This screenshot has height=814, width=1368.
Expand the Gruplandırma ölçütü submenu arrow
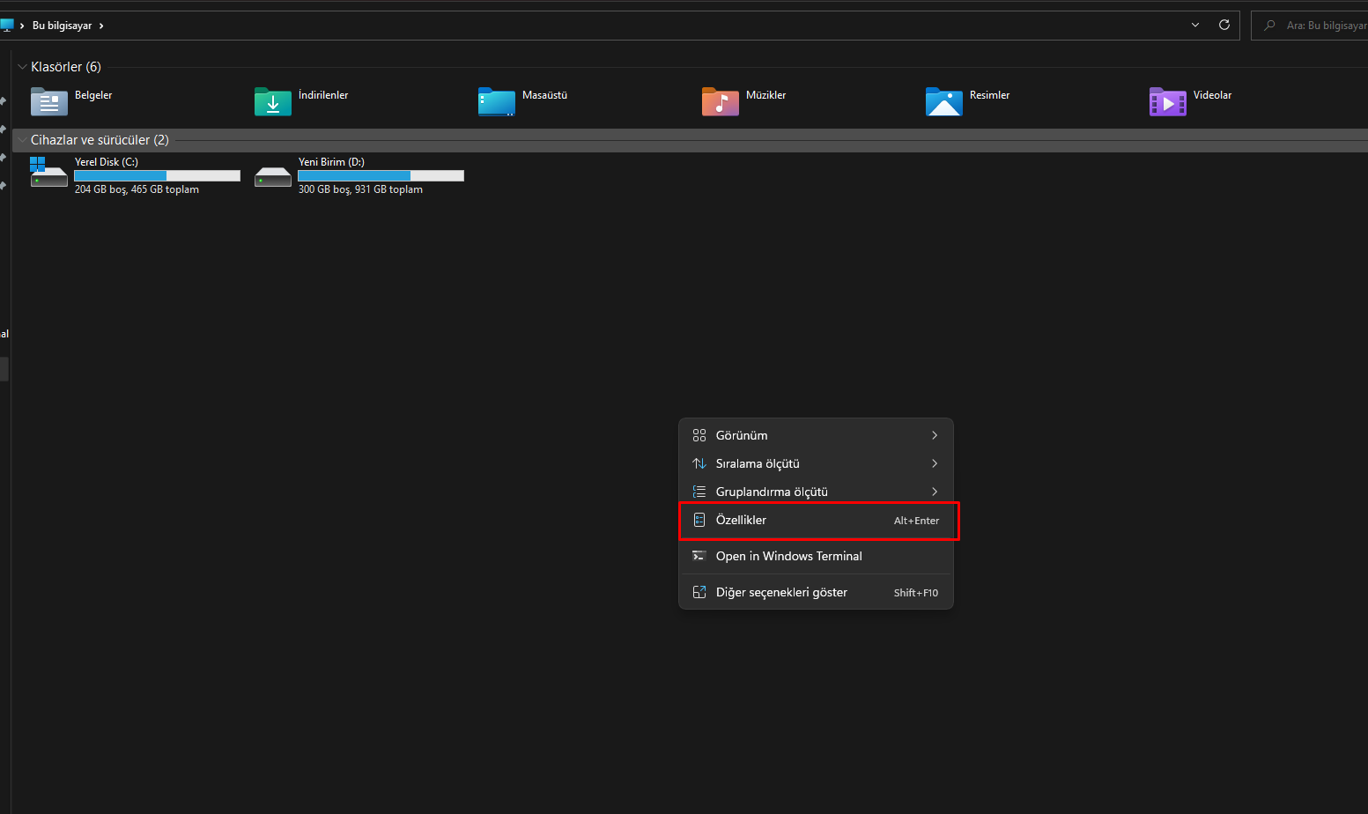click(x=935, y=492)
